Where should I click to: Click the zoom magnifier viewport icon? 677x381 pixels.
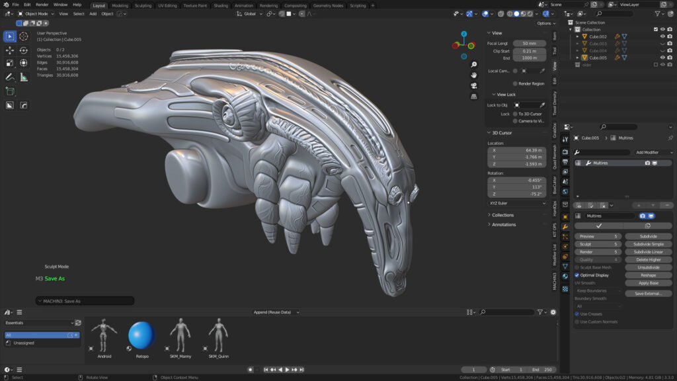[474, 65]
